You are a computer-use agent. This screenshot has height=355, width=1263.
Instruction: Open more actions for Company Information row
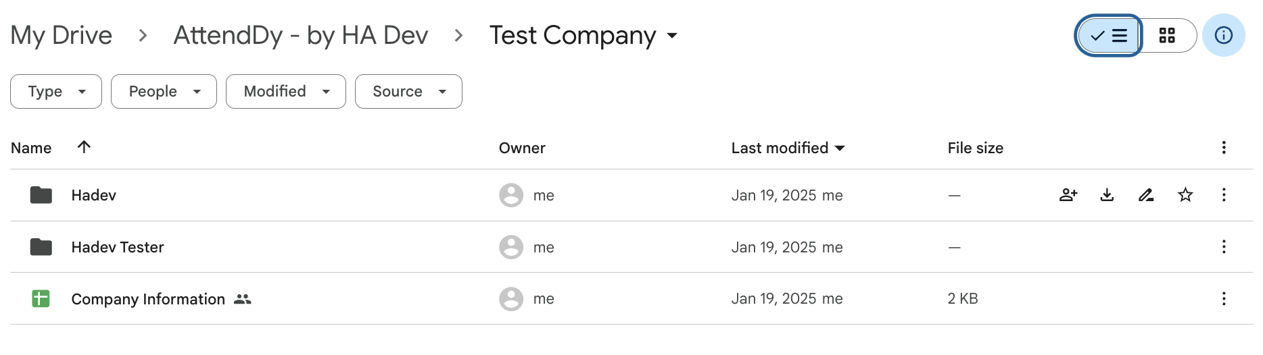[x=1224, y=298]
